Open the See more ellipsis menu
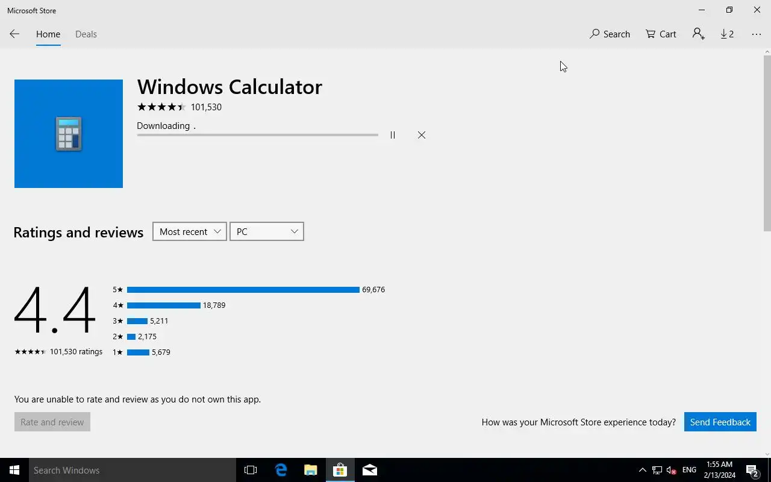 coord(757,34)
